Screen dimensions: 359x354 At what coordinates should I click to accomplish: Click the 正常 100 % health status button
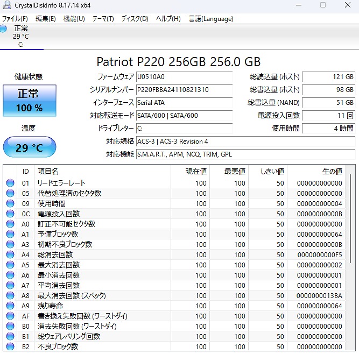pos(30,101)
